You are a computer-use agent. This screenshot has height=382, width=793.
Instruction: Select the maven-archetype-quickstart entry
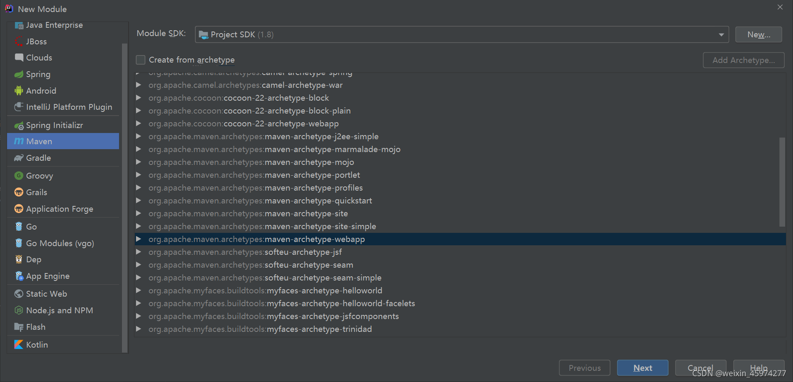(260, 201)
